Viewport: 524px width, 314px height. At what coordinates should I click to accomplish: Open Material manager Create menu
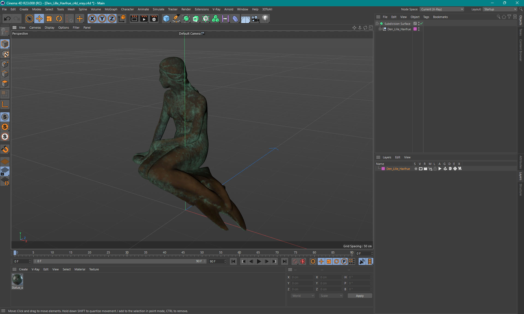23,269
